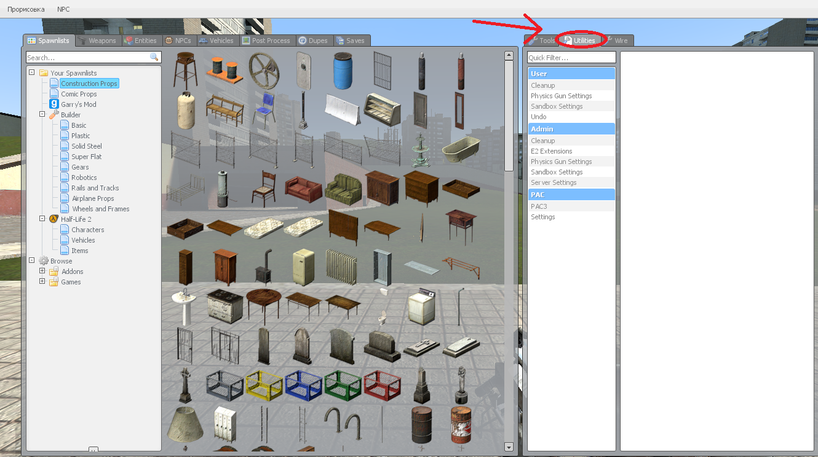Screen dimensions: 818x457
Task: Expand the Games folder in Browse
Action: (x=42, y=281)
